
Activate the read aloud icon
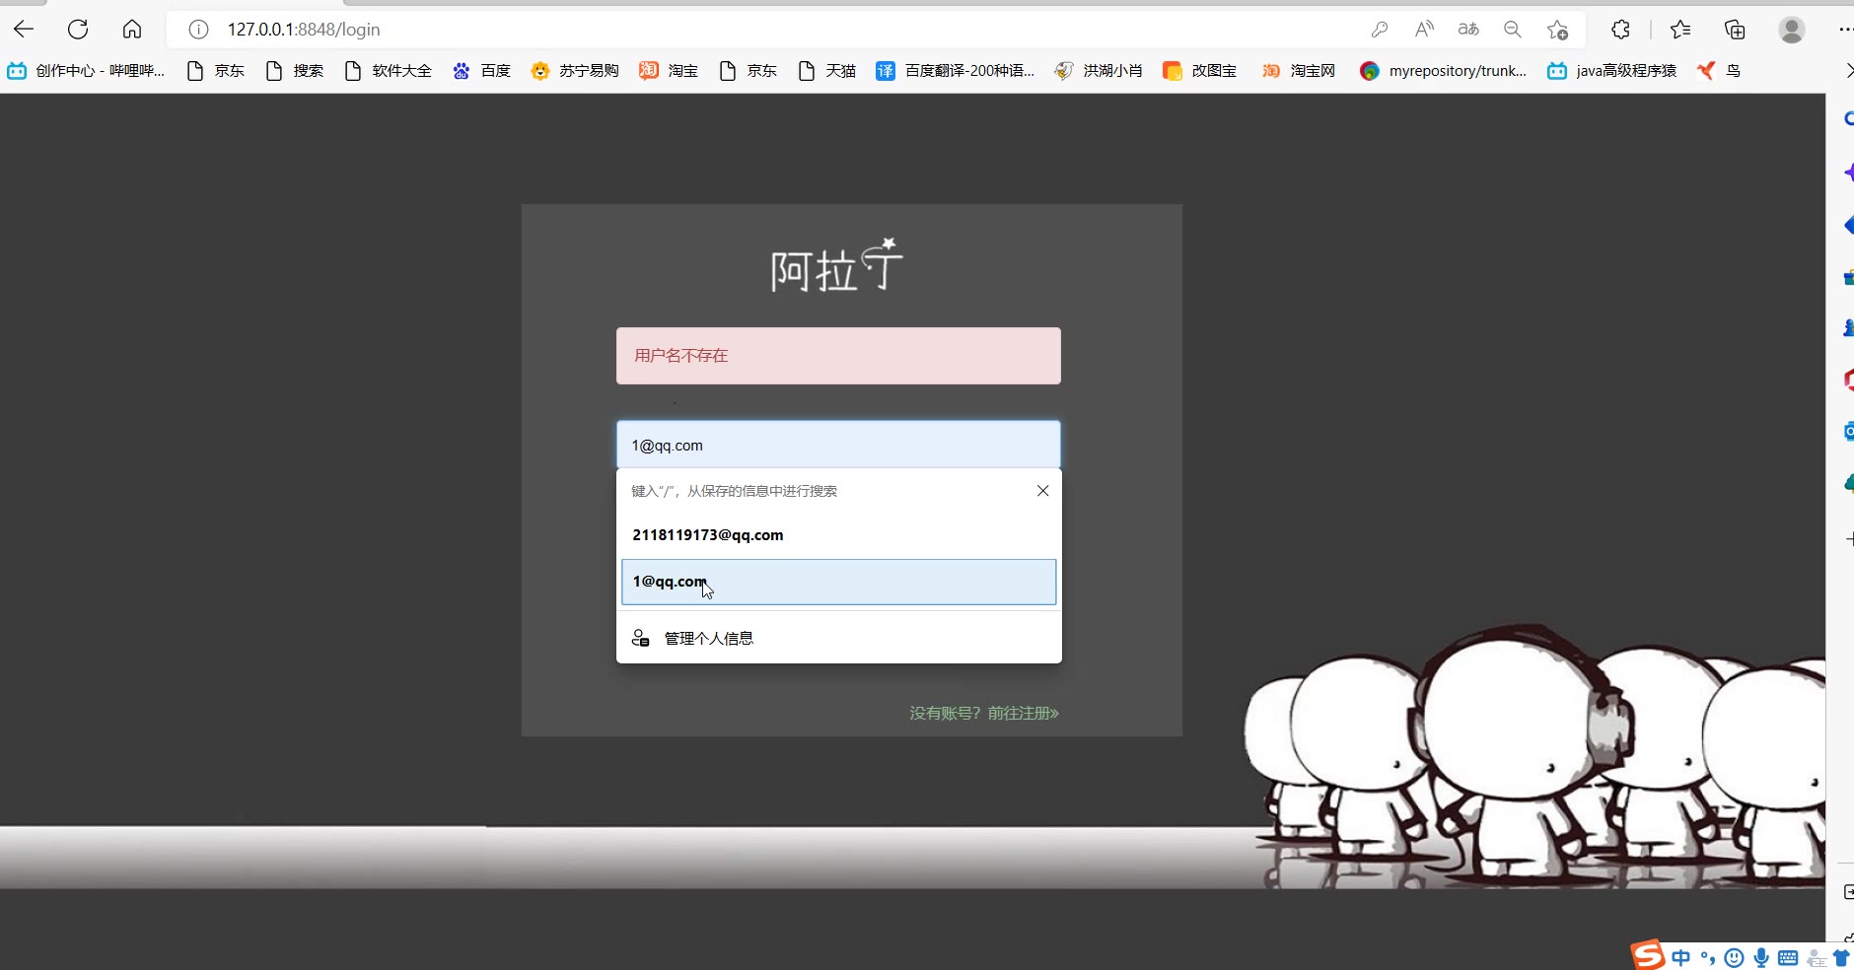pyautogui.click(x=1424, y=30)
